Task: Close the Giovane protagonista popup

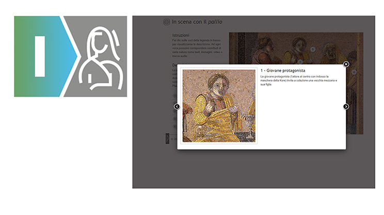Action: tap(346, 64)
